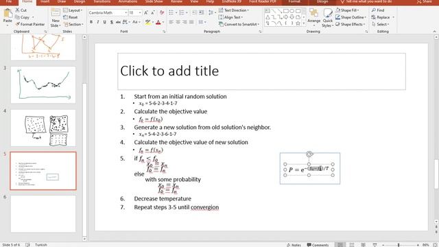Toggle bold formatting
439x247 pixels.
click(91, 22)
